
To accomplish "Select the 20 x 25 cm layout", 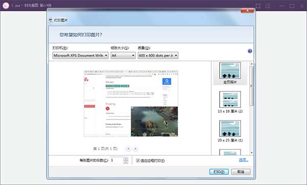I will [230, 131].
